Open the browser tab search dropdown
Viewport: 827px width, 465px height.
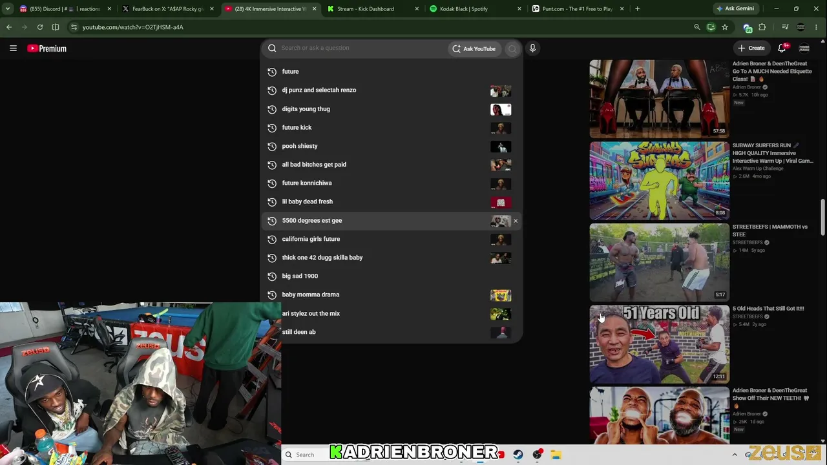tap(8, 9)
